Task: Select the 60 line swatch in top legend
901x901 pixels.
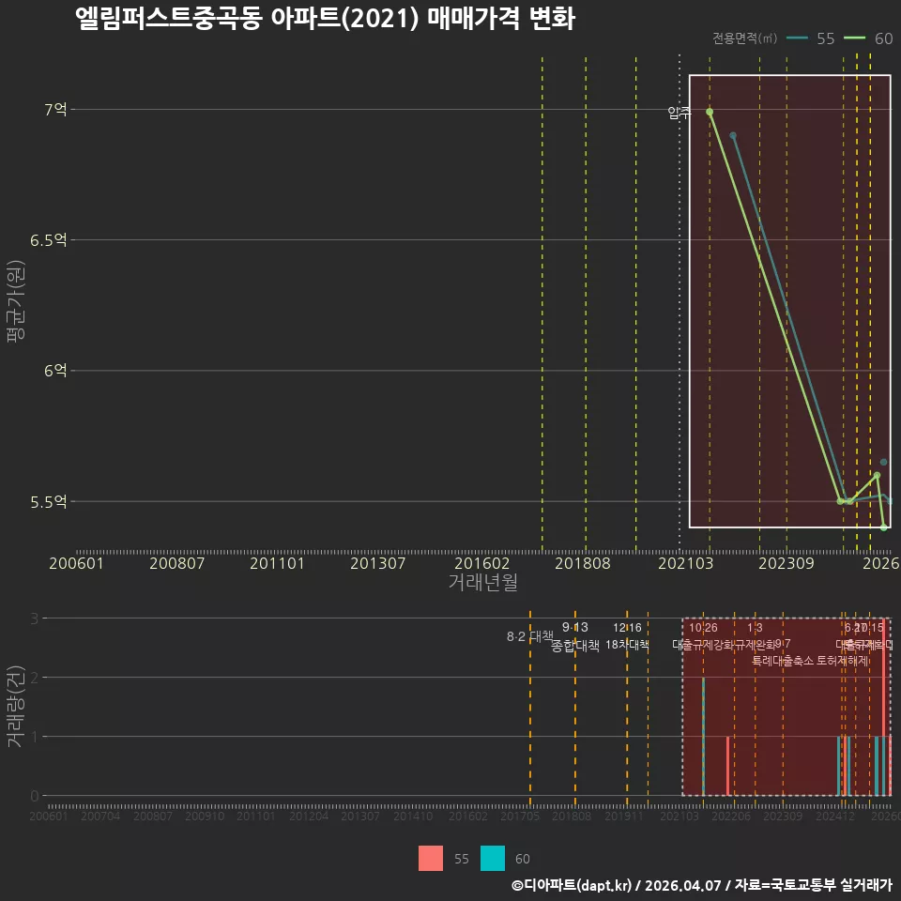Action: coord(854,38)
